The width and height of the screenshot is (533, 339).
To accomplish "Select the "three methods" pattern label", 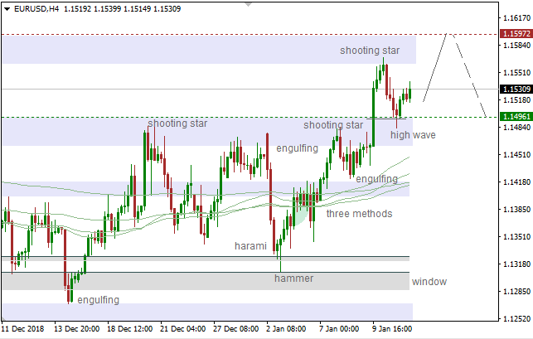I will (x=359, y=214).
